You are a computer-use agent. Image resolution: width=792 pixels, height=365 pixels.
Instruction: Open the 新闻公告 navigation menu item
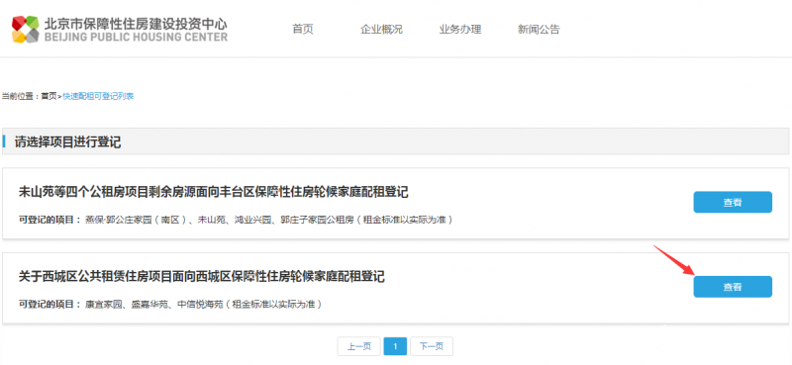pos(539,30)
